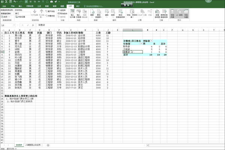225x150 pixels.
Task: Refresh pivot table with 刷新 icon
Action: [x=92, y=13]
